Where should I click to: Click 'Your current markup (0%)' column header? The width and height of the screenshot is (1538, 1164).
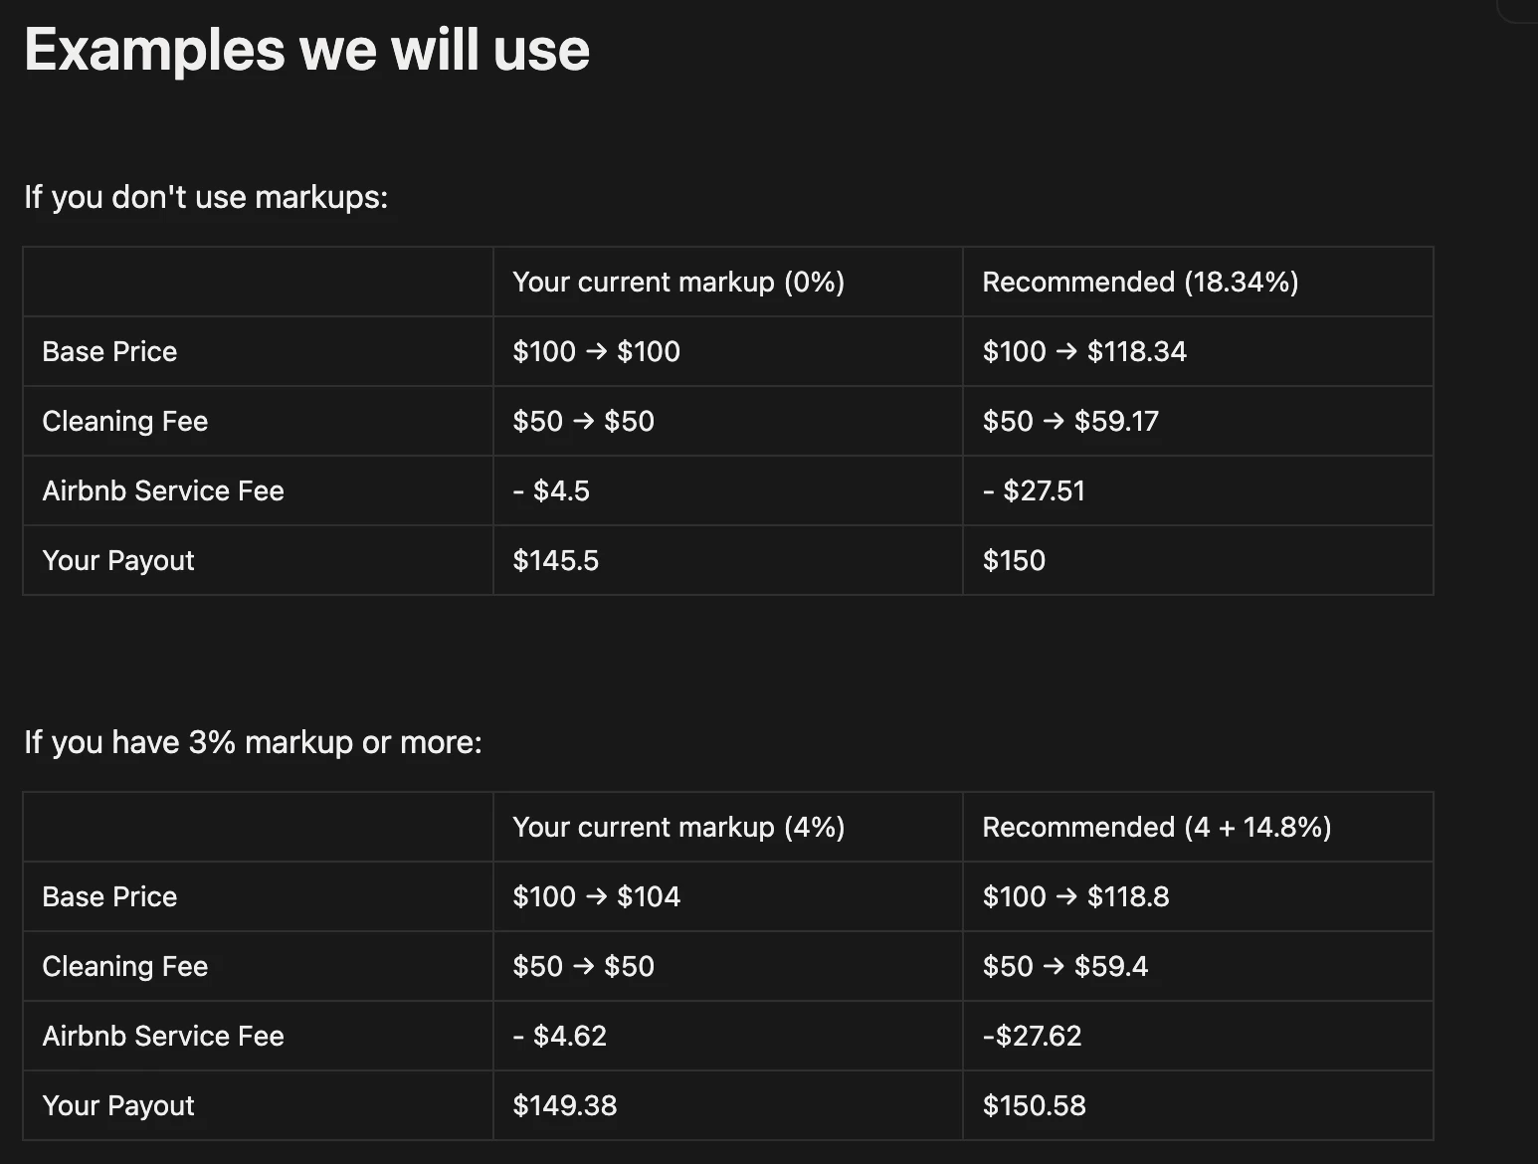pyautogui.click(x=677, y=283)
